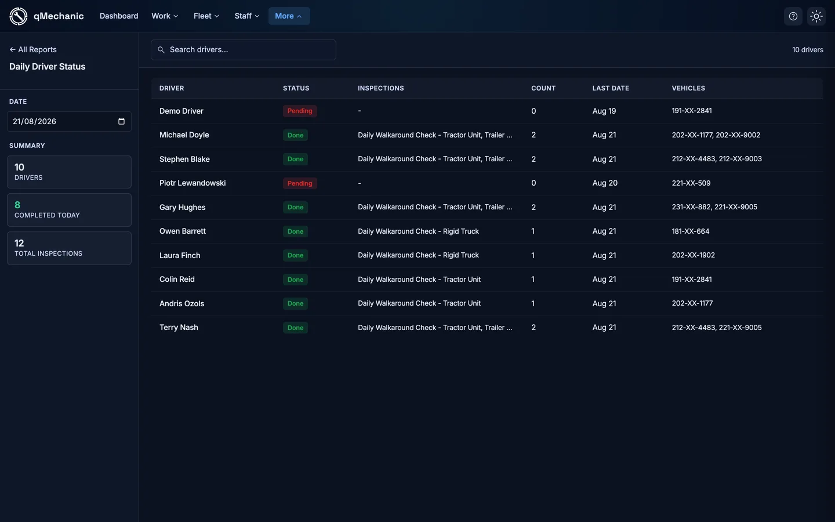Click Aug 19 last date cell

[604, 111]
